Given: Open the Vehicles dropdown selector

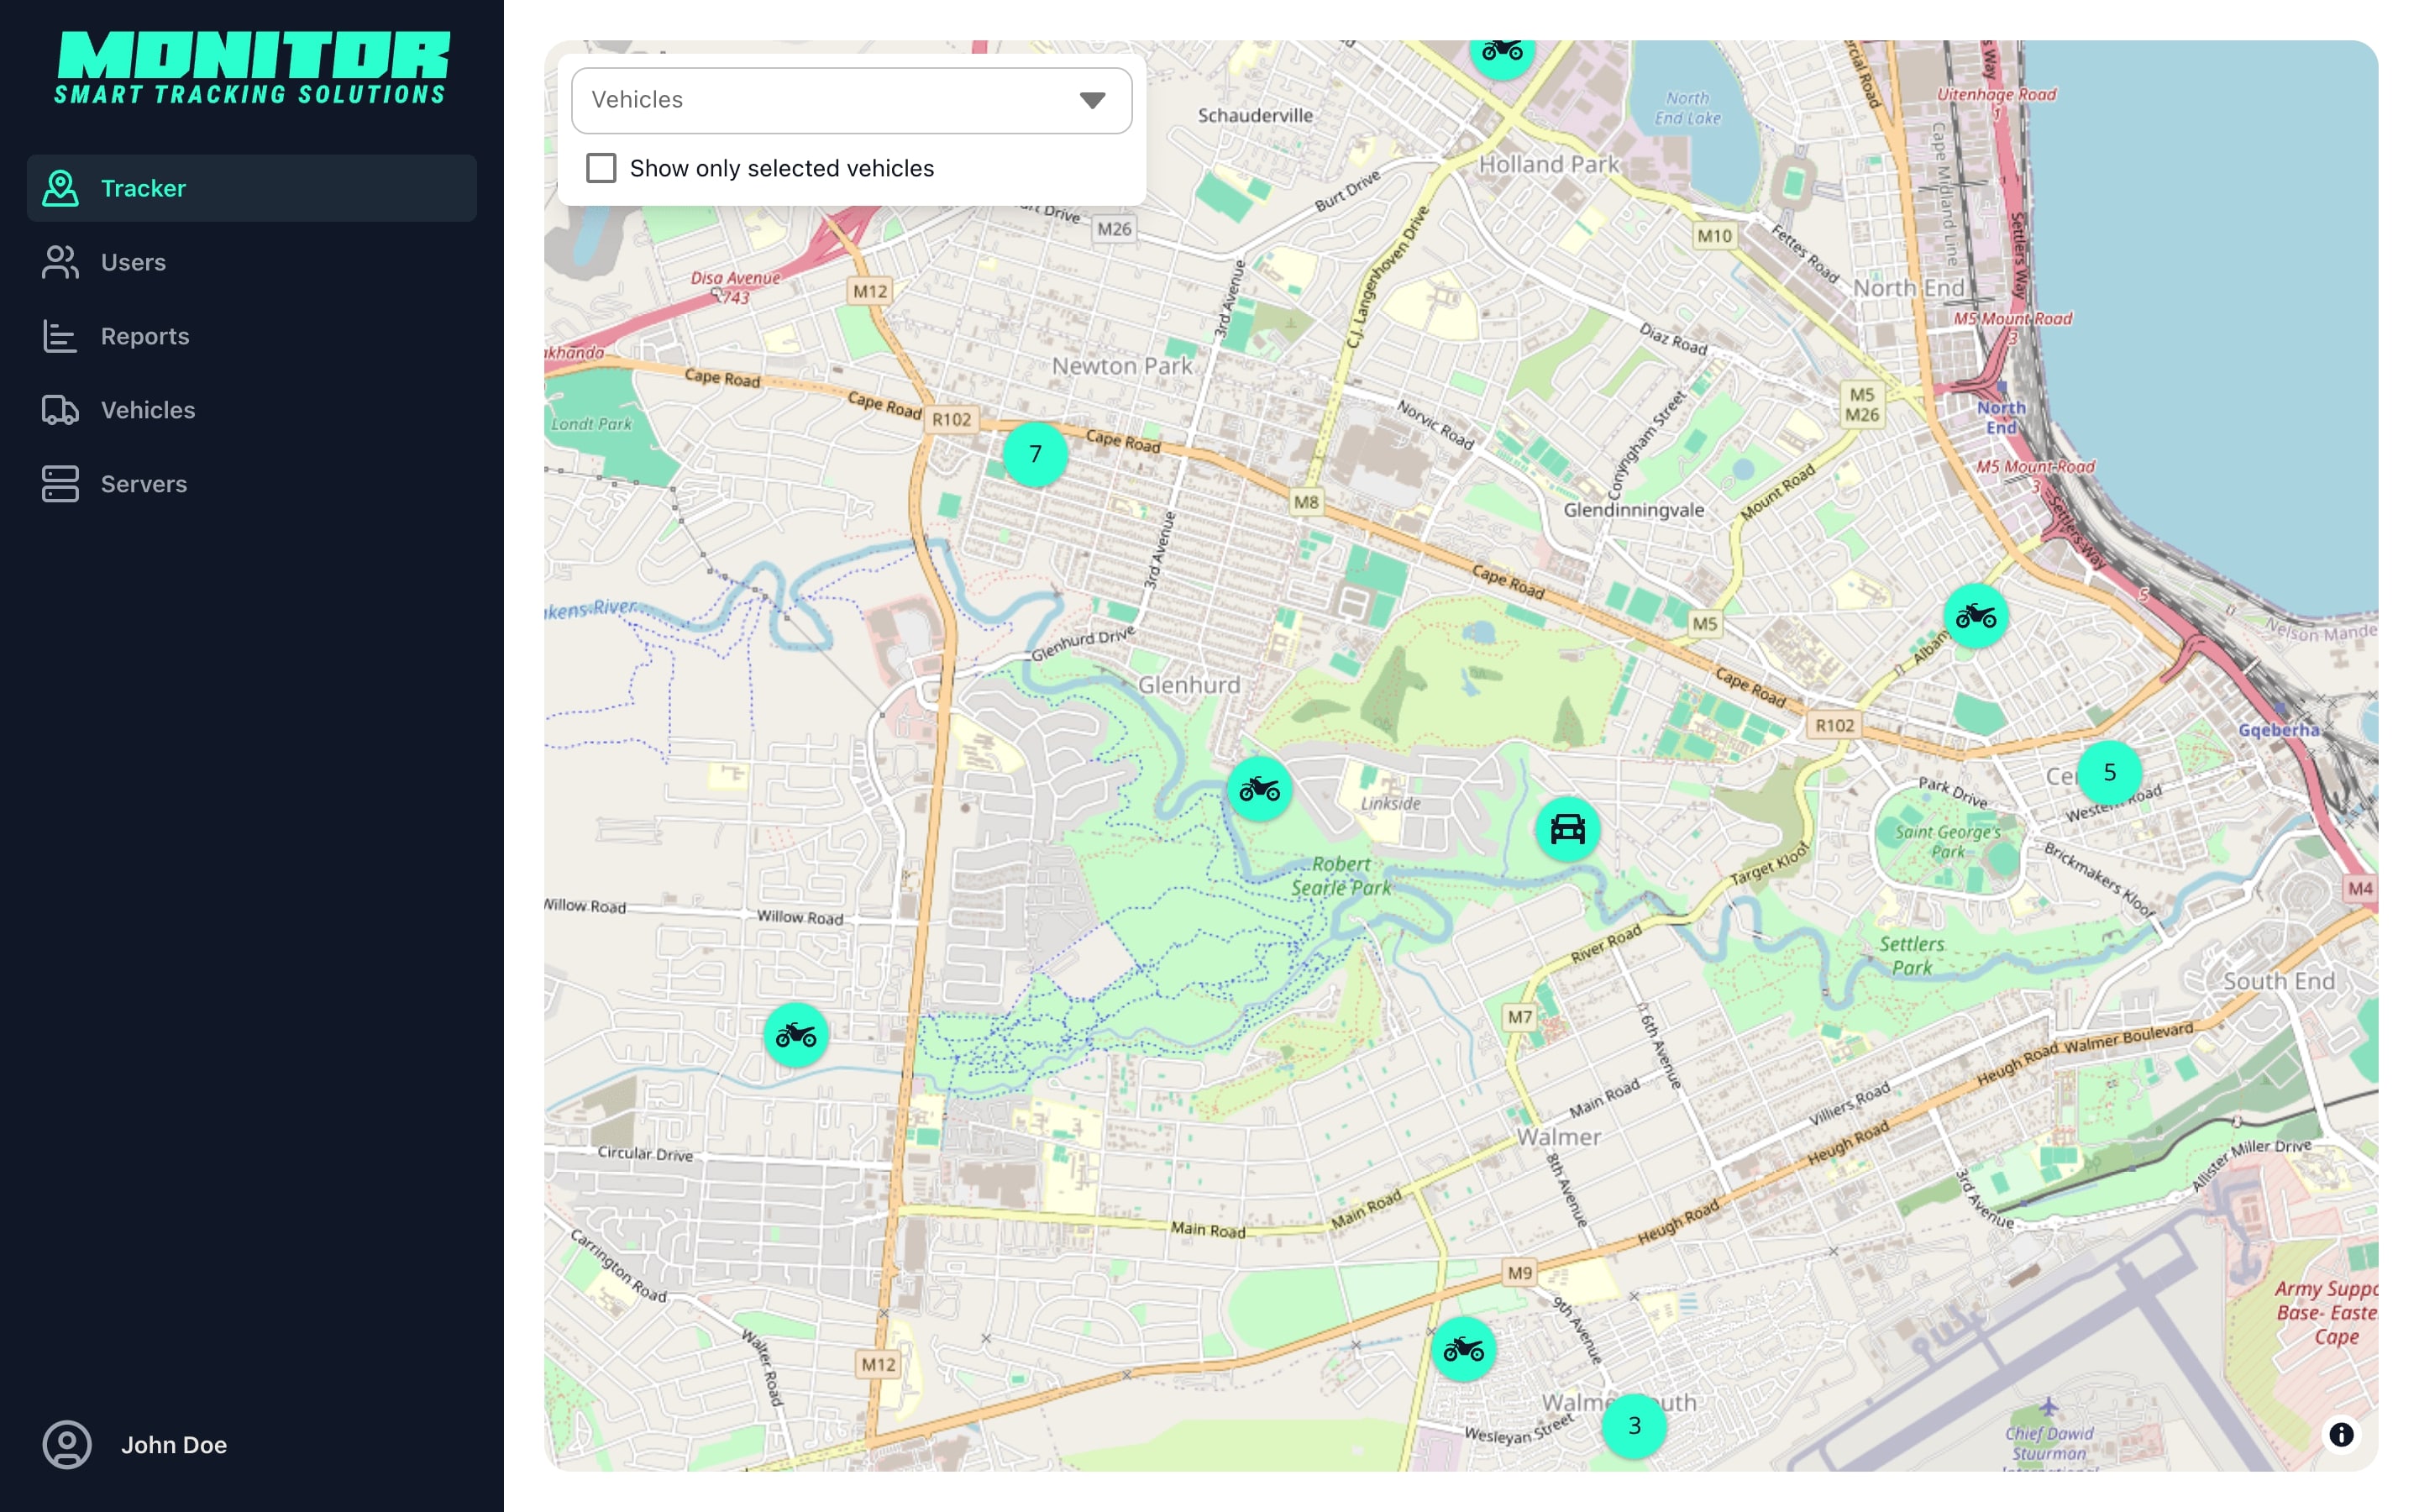Looking at the screenshot, I should coord(851,100).
